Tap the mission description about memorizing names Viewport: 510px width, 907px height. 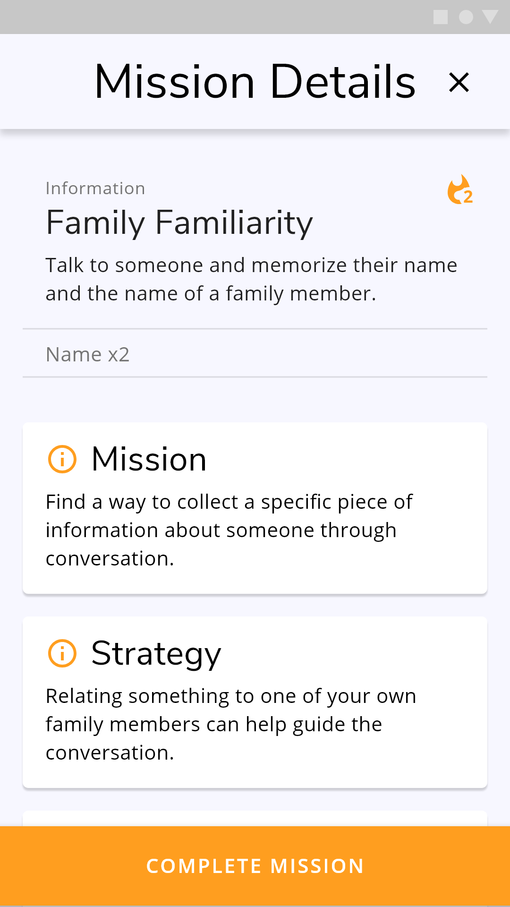pyautogui.click(x=251, y=279)
